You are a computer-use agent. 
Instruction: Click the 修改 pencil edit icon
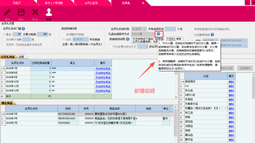pos(7,13)
